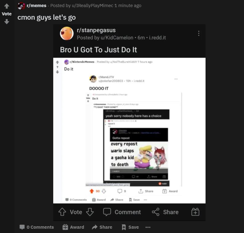Image resolution: width=244 pixels, height=233 pixels.
Task: Open three-dot menu on r/stanpegasus post
Action: [199, 34]
